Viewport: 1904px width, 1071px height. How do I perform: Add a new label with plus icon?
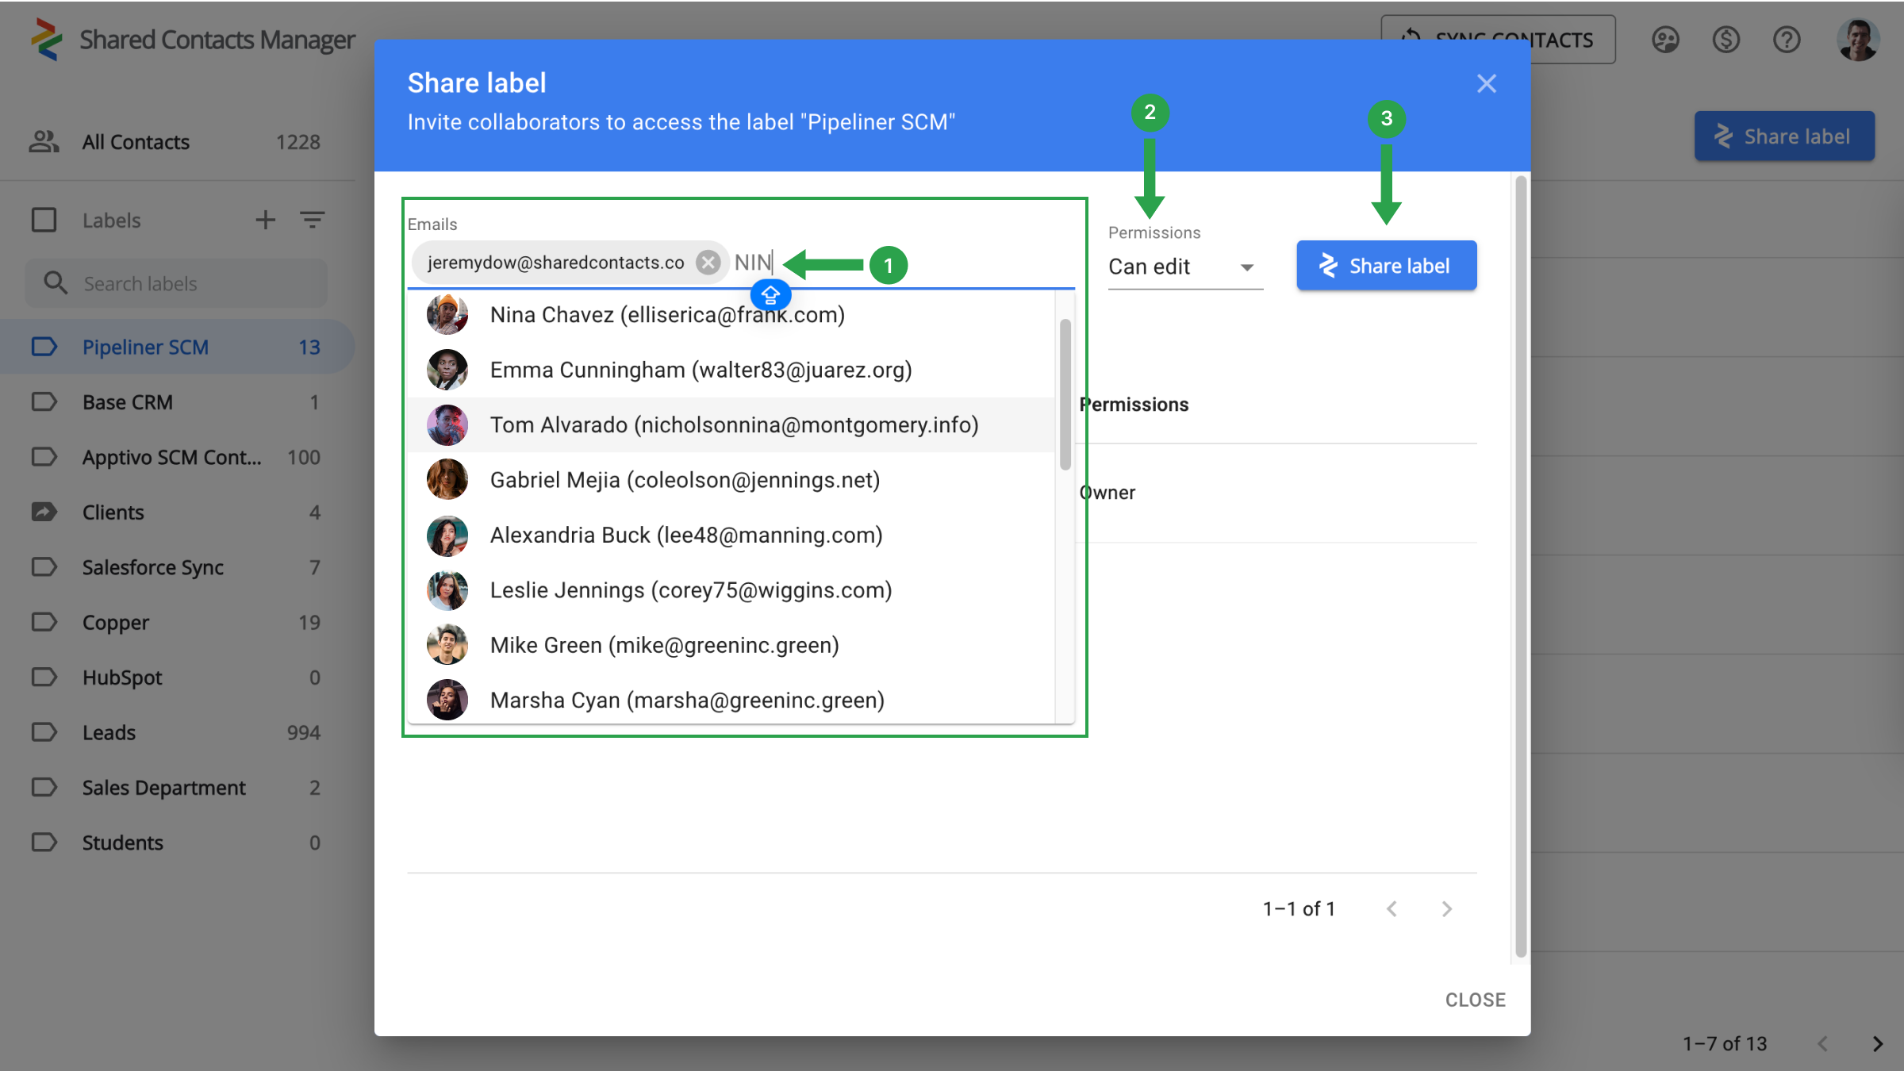(x=265, y=220)
